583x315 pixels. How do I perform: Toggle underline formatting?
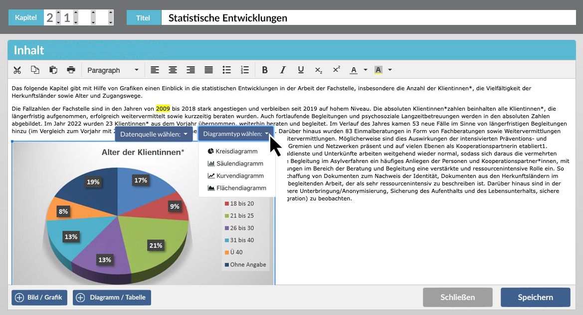click(x=301, y=70)
